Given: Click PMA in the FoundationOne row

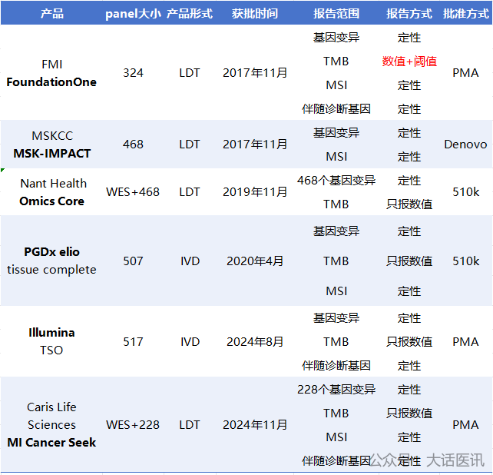Looking at the screenshot, I should [x=465, y=73].
